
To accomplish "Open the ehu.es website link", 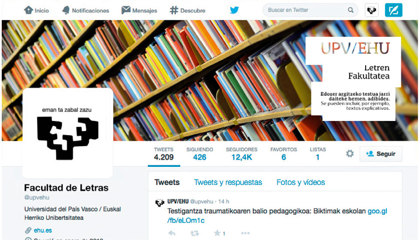I will point(42,230).
